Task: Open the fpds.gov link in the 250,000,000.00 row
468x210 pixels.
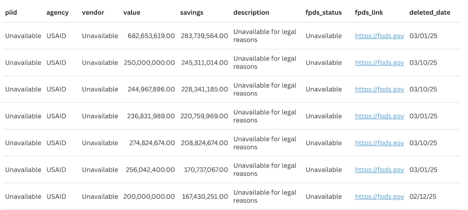Action: click(x=379, y=63)
